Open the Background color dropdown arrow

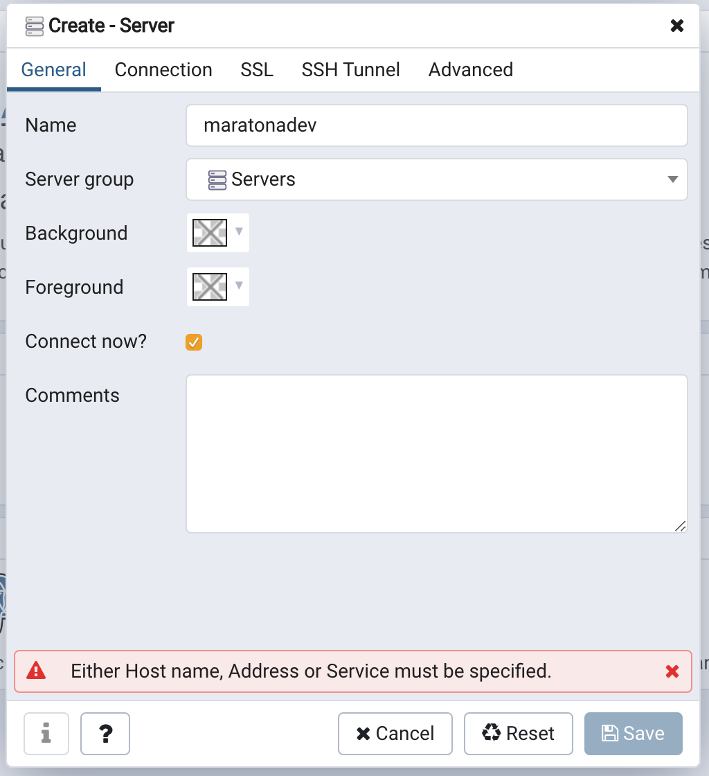click(x=239, y=231)
